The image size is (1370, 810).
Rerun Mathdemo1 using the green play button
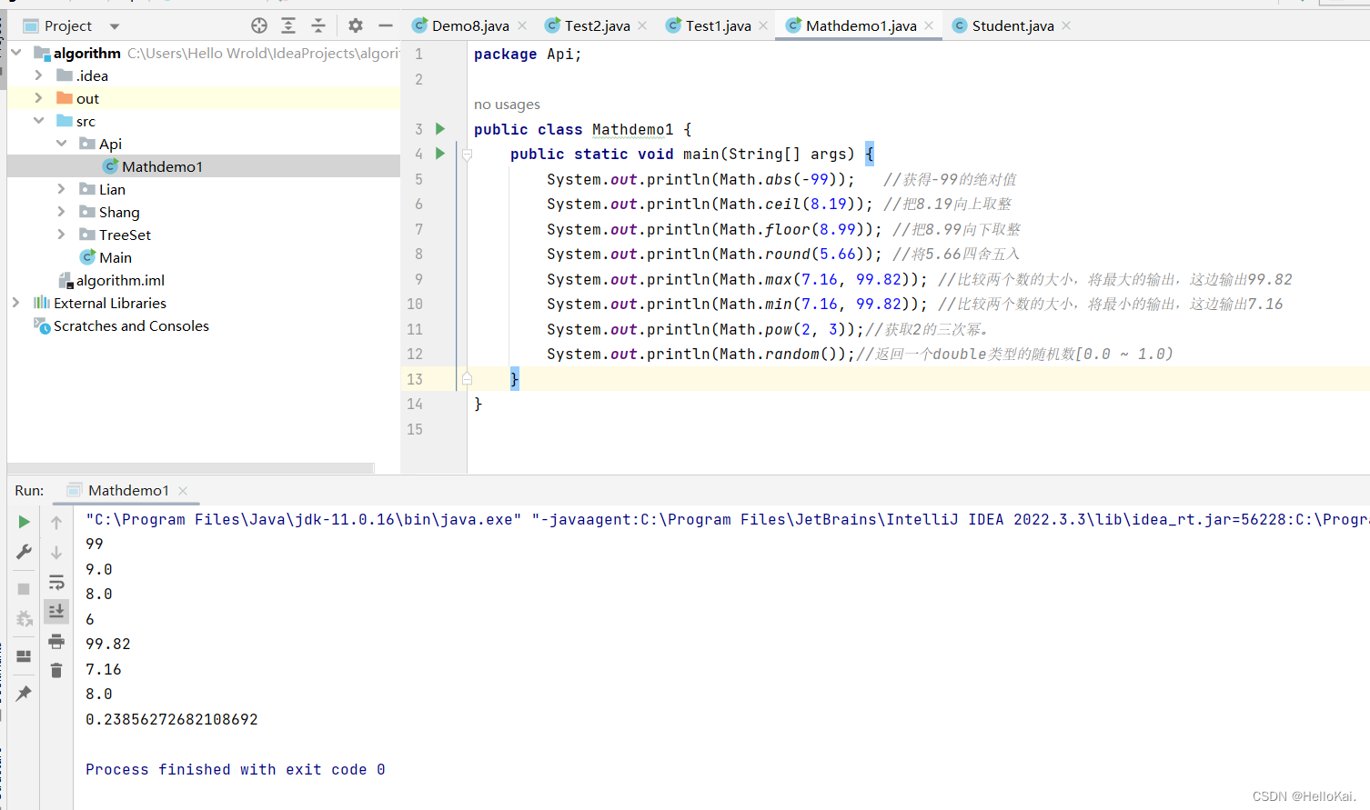point(25,522)
